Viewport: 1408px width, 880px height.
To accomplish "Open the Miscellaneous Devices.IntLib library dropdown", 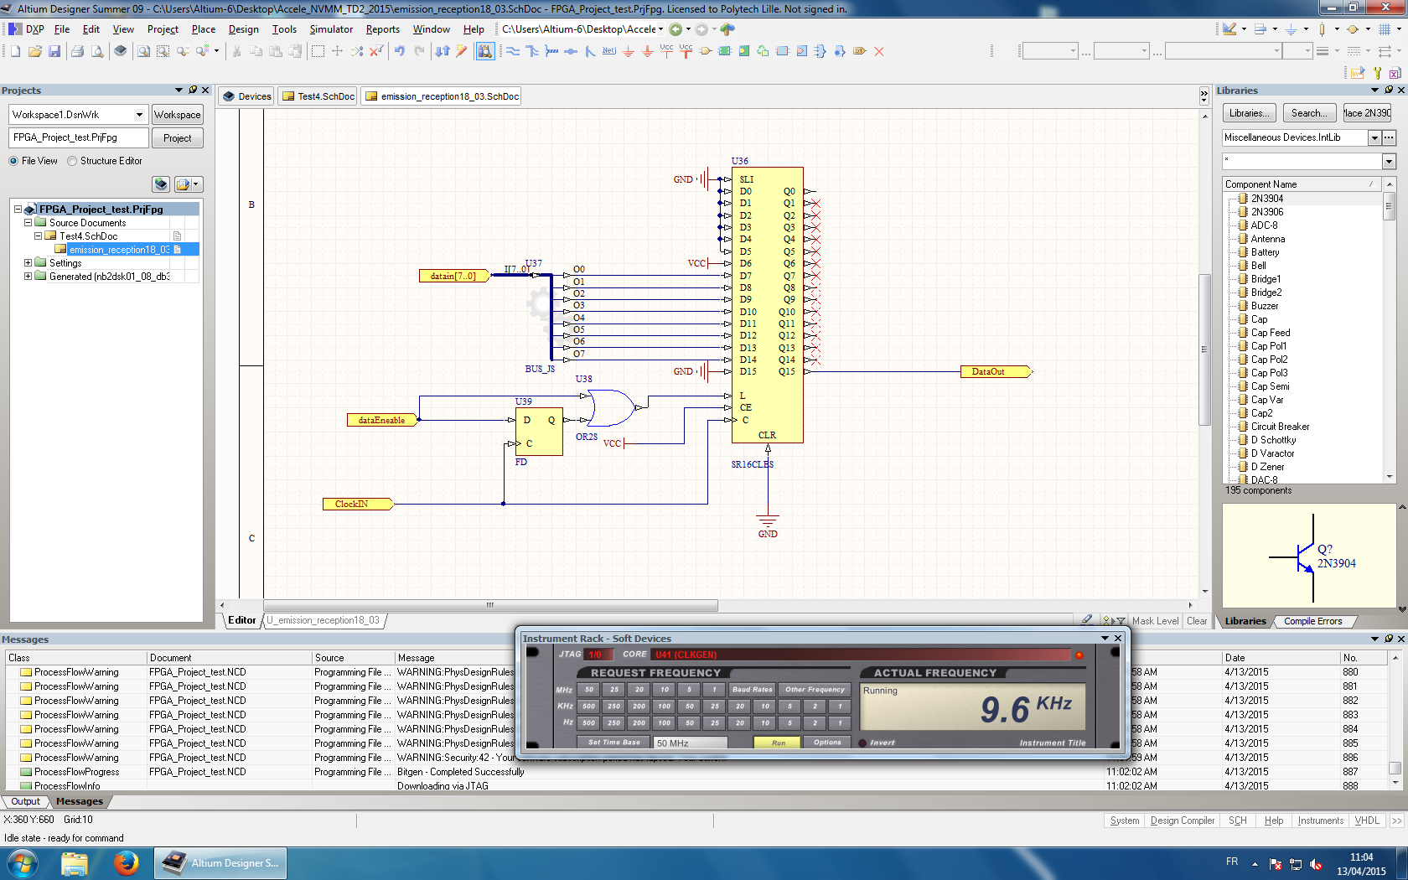I will tap(1374, 137).
